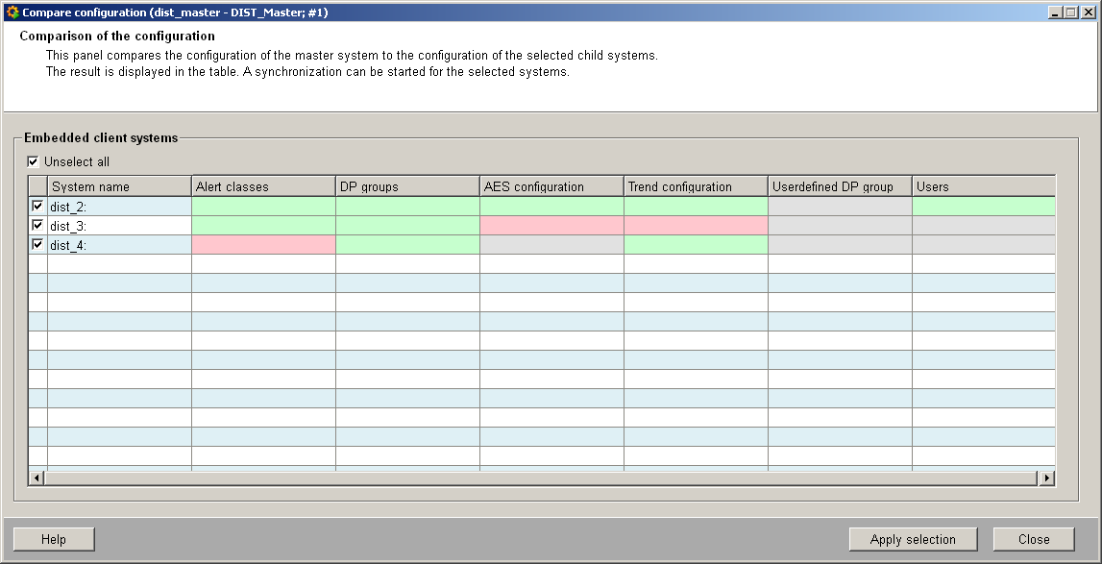Click the DP groups column header
Viewport: 1102px width, 564px height.
click(x=407, y=186)
